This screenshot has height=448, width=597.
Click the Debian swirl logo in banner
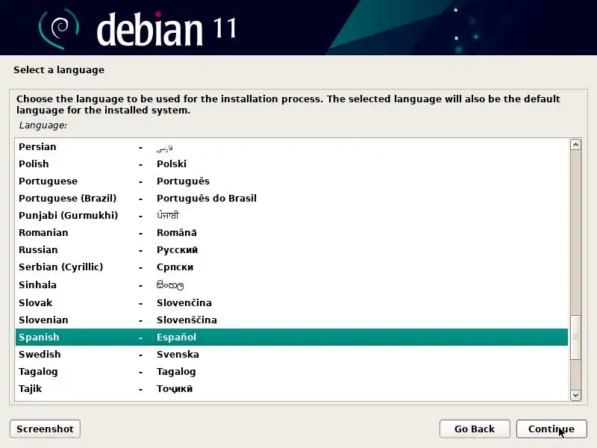[x=59, y=29]
